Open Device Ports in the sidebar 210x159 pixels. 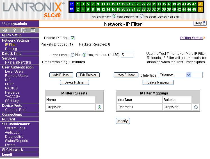12,106
